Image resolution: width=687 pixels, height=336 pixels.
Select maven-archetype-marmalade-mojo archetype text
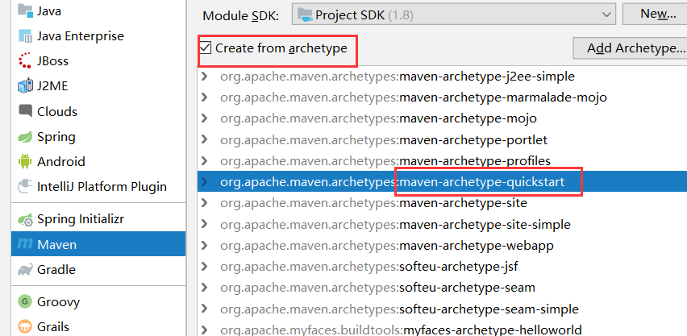503,97
